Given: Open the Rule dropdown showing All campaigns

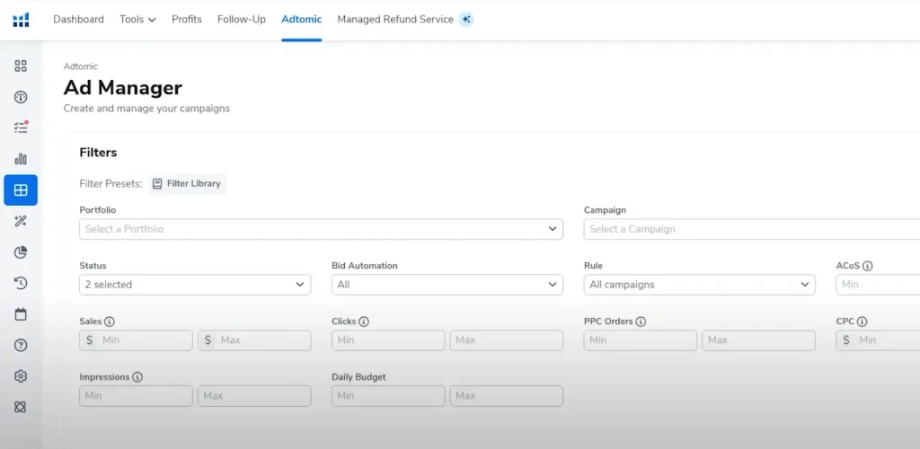Looking at the screenshot, I should tap(699, 285).
